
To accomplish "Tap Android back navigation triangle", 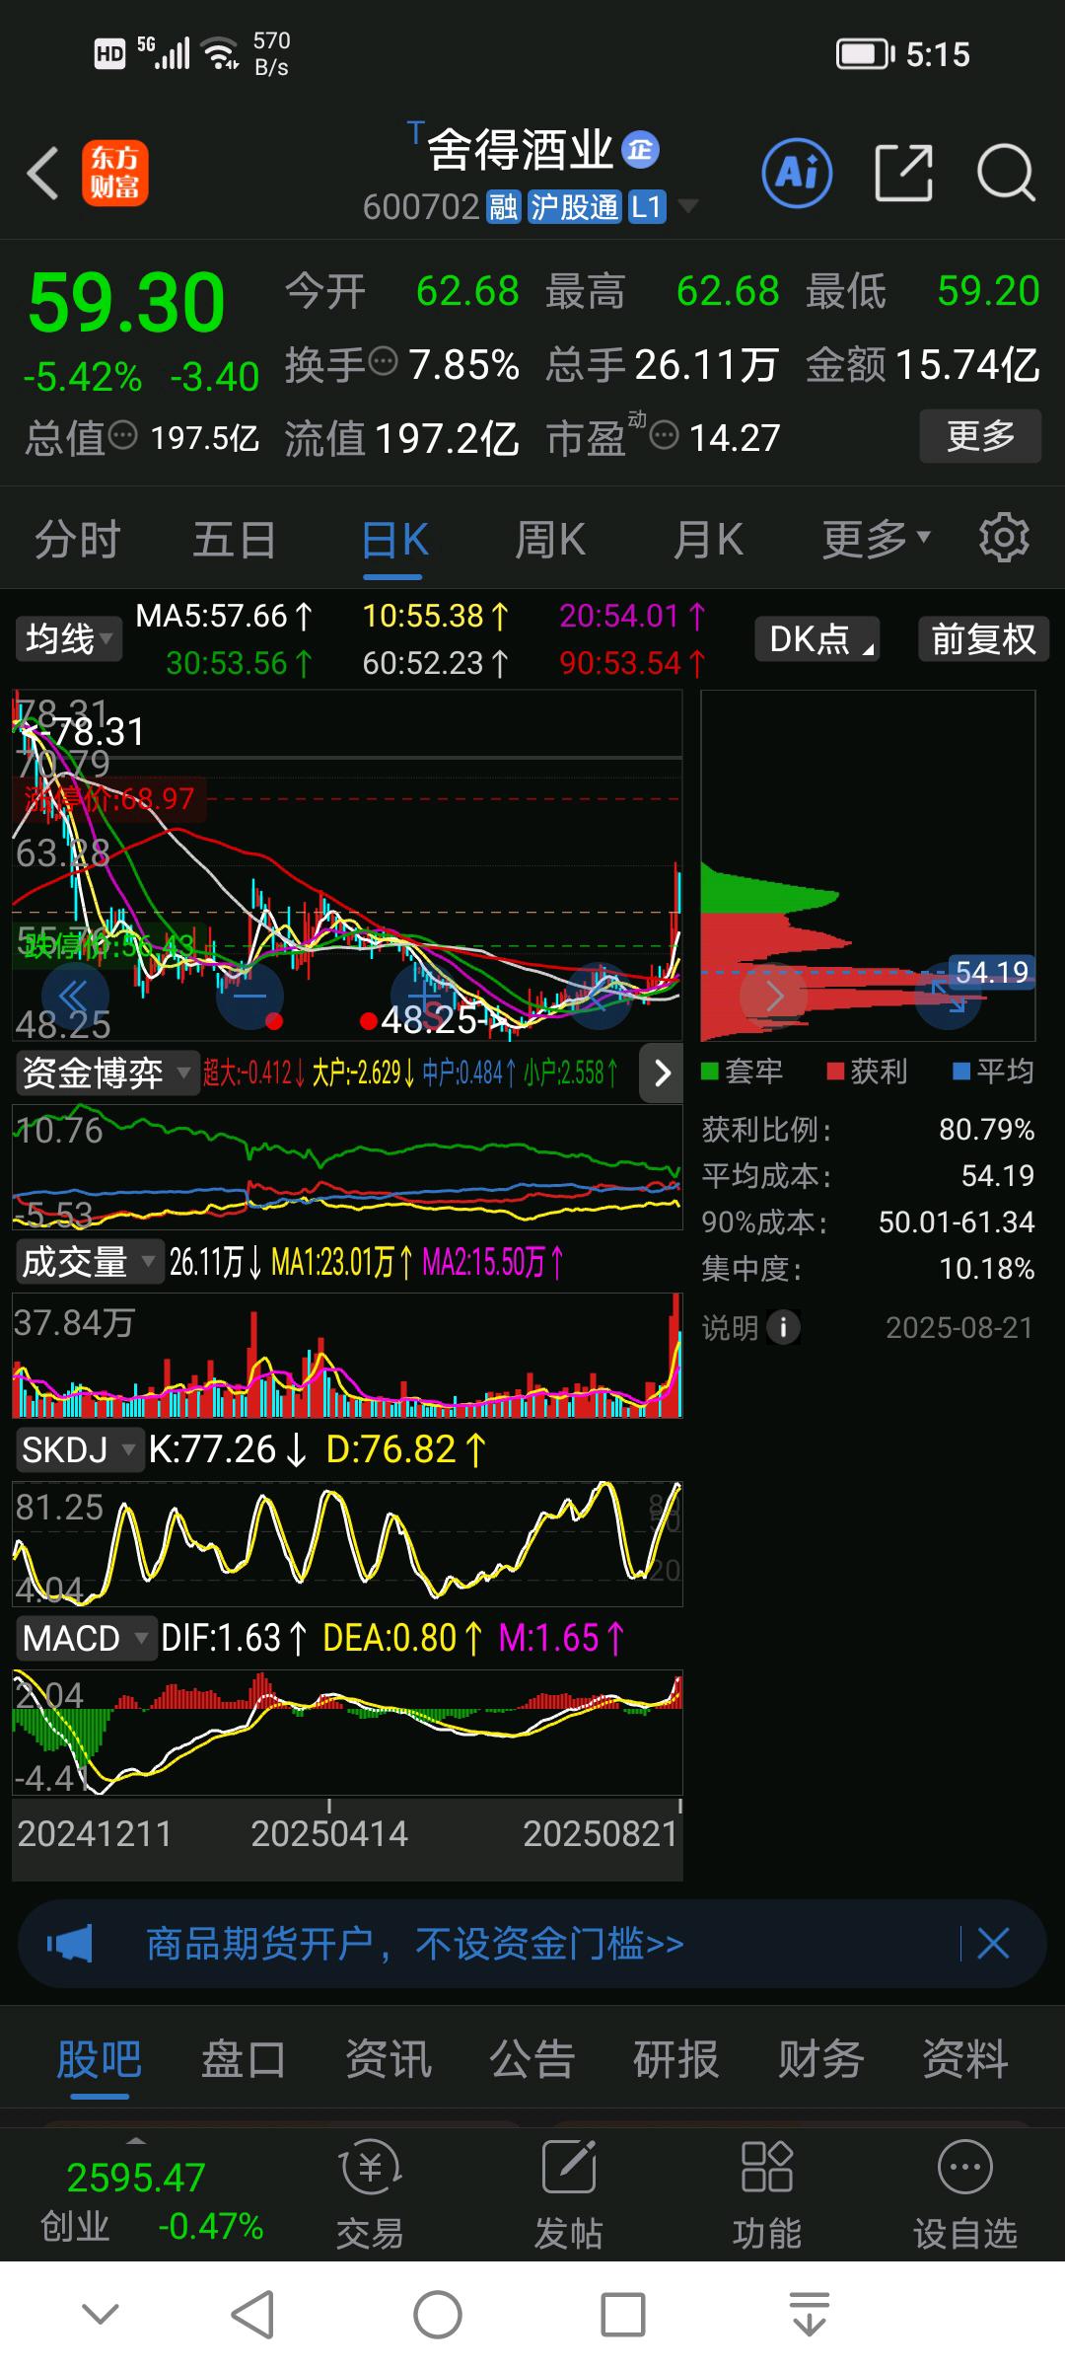I will point(252,2314).
